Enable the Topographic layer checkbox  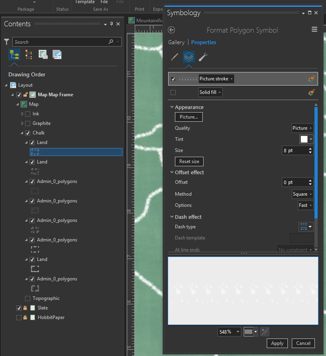point(28,298)
